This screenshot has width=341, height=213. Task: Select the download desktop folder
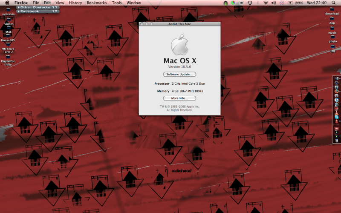[x=332, y=11]
